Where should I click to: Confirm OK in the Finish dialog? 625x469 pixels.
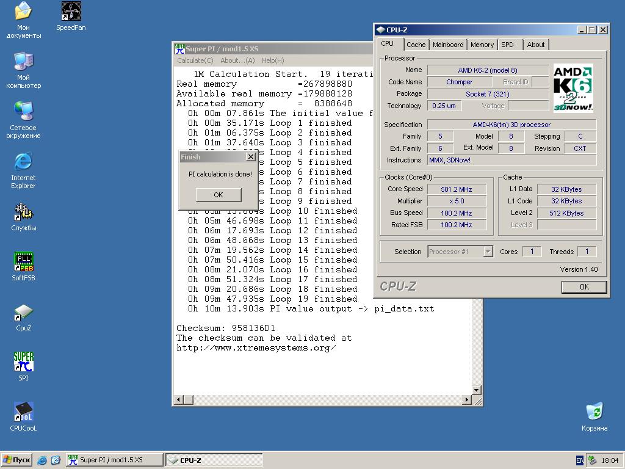pyautogui.click(x=219, y=195)
